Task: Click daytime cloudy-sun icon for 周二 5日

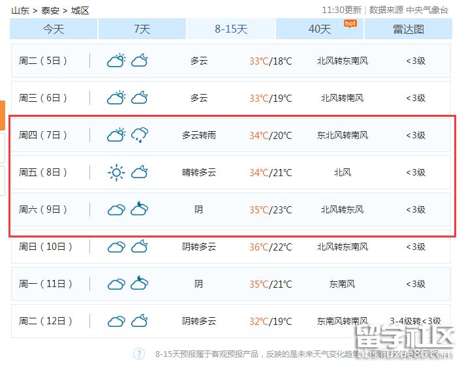Action: coord(116,61)
